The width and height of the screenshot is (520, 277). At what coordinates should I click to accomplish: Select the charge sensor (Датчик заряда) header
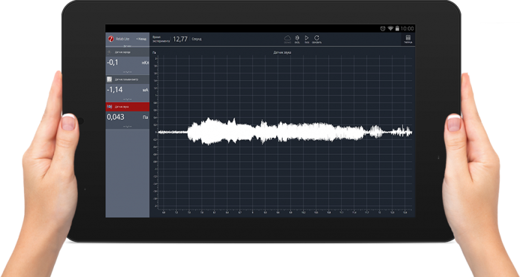point(127,51)
